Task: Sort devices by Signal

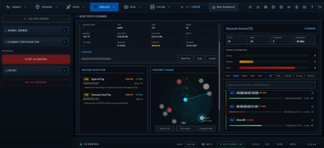Action: click(x=236, y=76)
